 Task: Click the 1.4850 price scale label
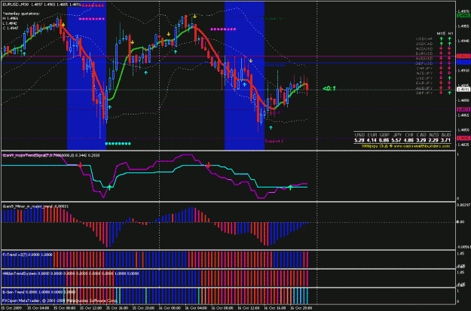[463, 130]
